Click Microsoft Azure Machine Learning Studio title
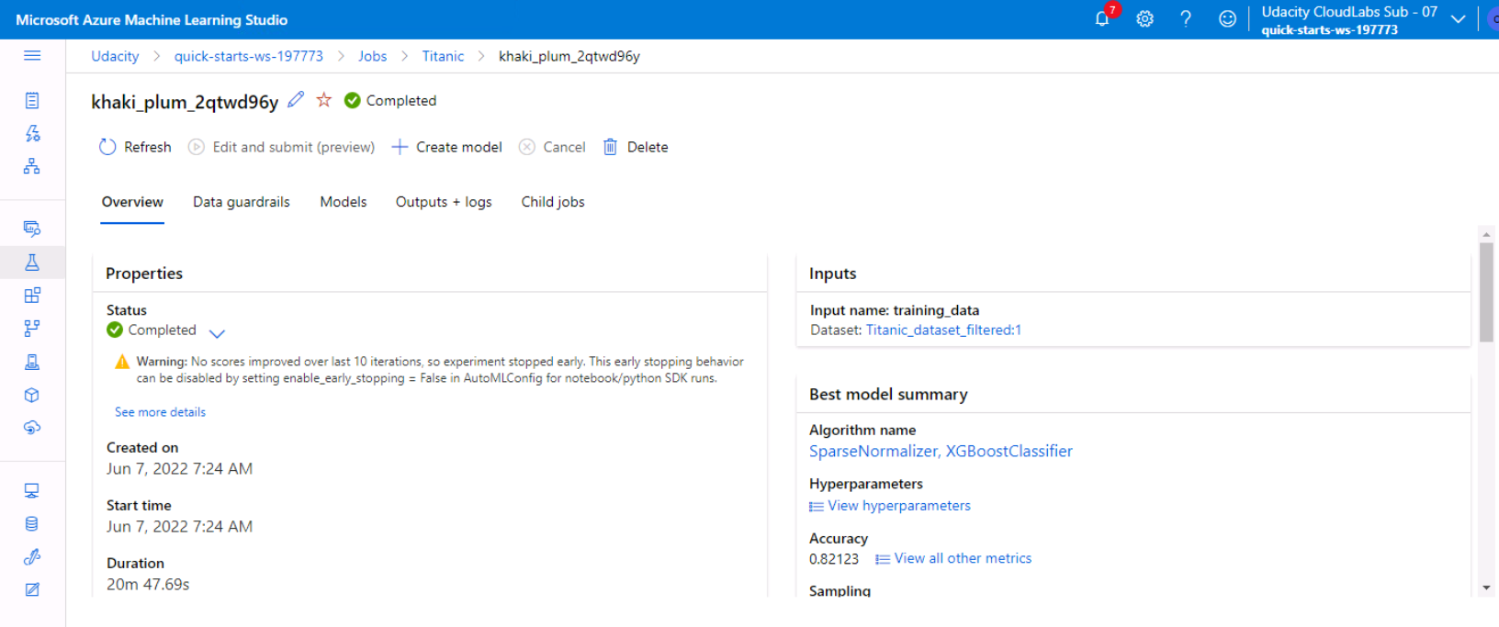The image size is (1499, 627). click(x=152, y=19)
